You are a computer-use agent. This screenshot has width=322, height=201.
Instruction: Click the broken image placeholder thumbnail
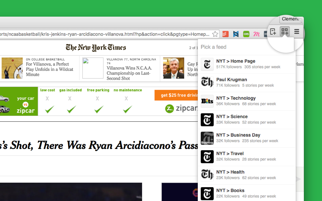tap(93, 68)
